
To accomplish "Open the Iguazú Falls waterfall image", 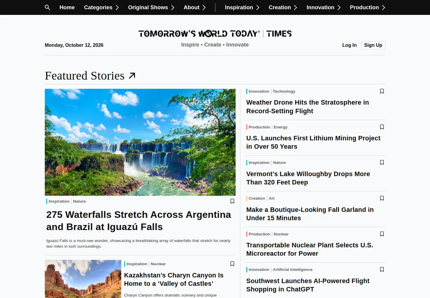I will tap(140, 142).
